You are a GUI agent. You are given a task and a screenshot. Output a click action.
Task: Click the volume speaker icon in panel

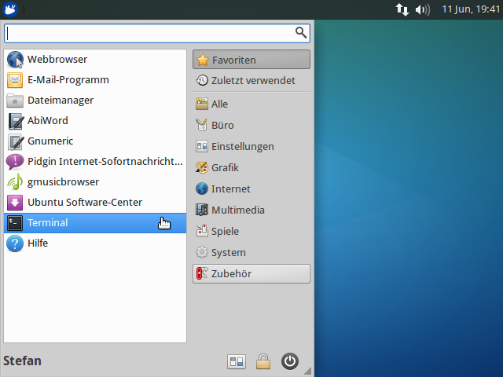[423, 9]
